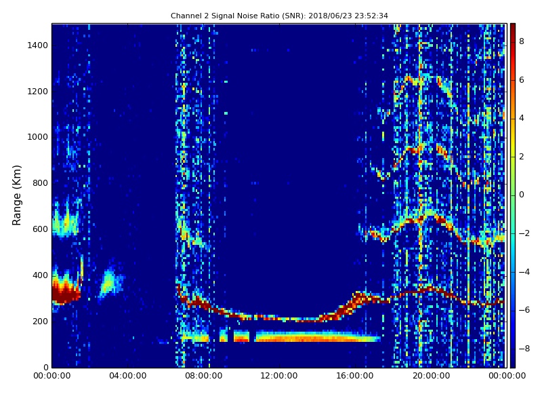Click the 600 range tick label
Viewport: 542px width, 407px height.
point(40,229)
